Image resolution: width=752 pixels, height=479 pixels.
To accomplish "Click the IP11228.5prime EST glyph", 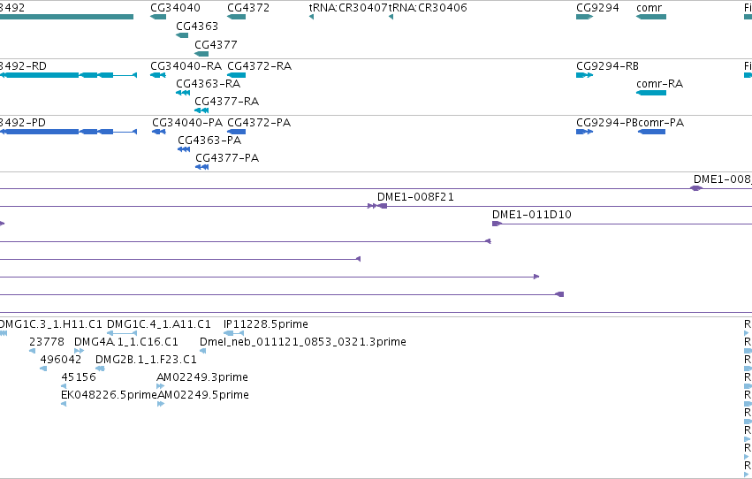I will pyautogui.click(x=234, y=333).
